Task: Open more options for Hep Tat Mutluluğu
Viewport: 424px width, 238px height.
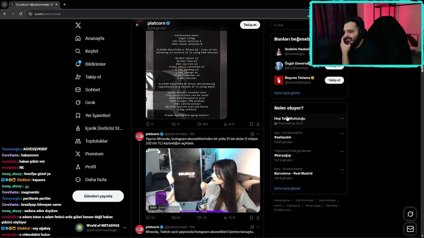Action: (x=342, y=118)
